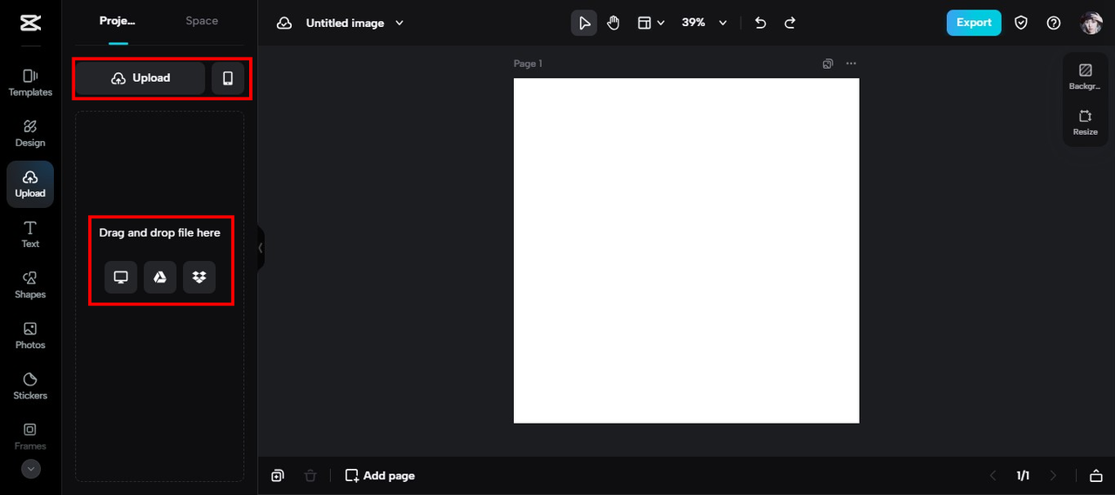
Task: Select the Upload sidebar panel
Action: pyautogui.click(x=30, y=184)
